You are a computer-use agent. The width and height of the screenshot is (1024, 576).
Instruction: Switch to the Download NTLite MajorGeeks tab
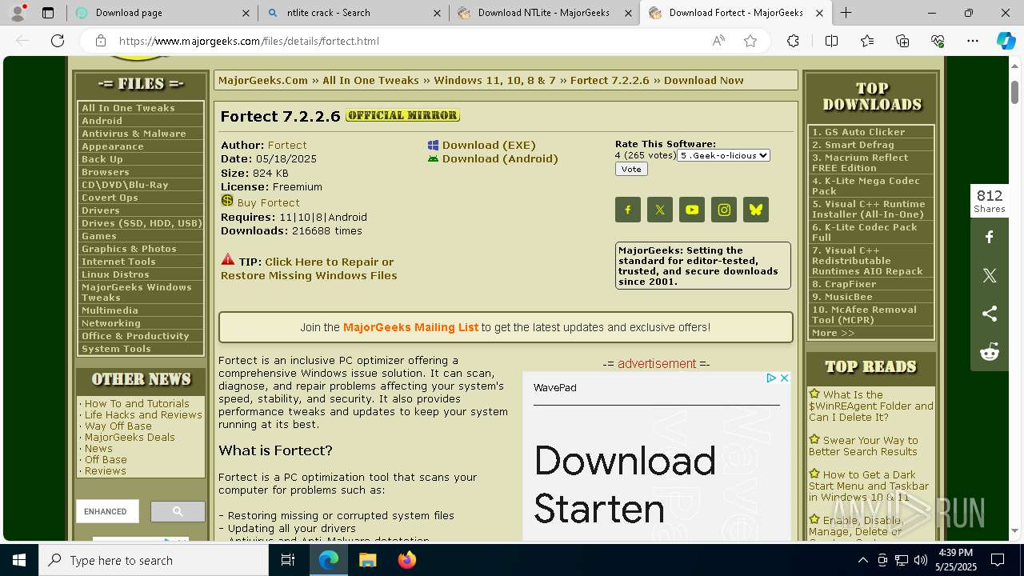[x=545, y=13]
